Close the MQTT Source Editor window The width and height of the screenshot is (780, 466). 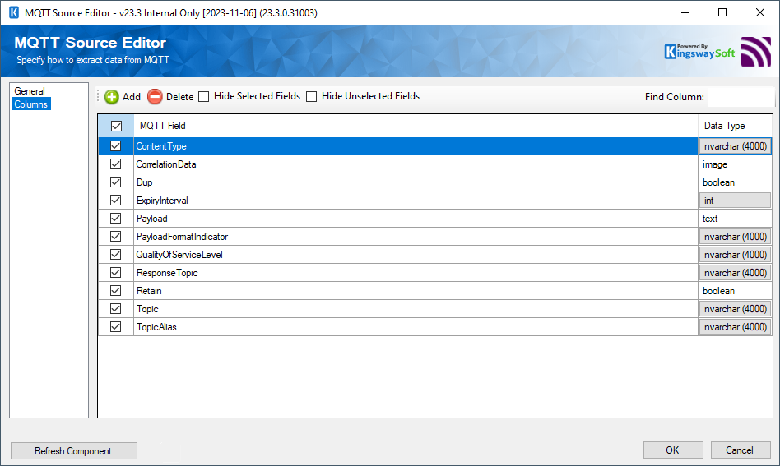click(760, 12)
